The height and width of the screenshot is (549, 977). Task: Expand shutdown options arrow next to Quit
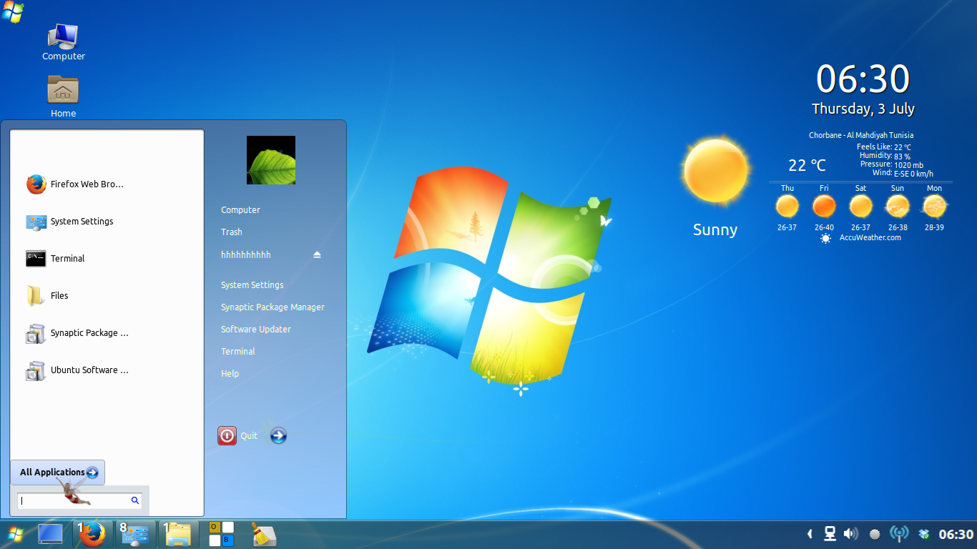(x=278, y=435)
